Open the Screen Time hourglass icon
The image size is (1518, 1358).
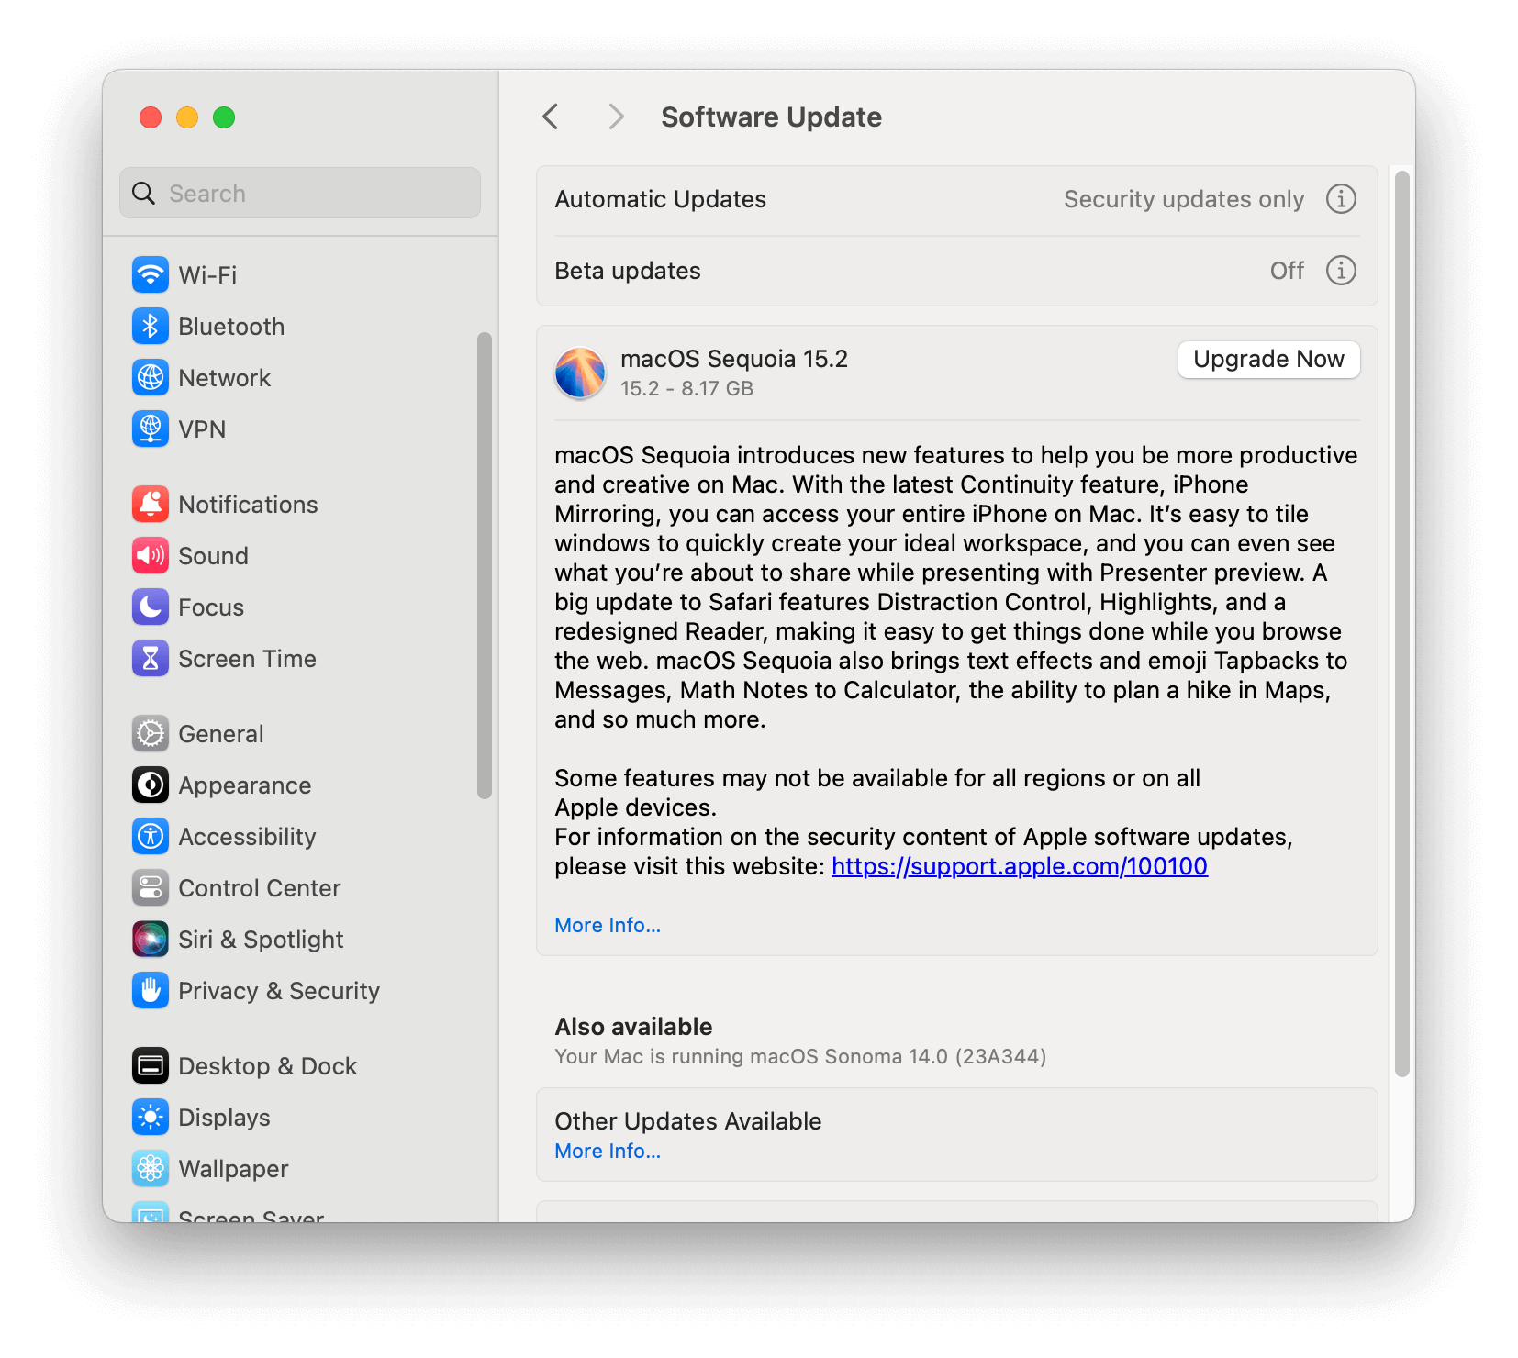point(151,658)
